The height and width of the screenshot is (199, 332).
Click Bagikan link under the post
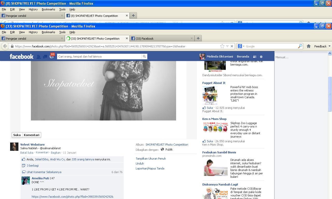click(x=56, y=153)
